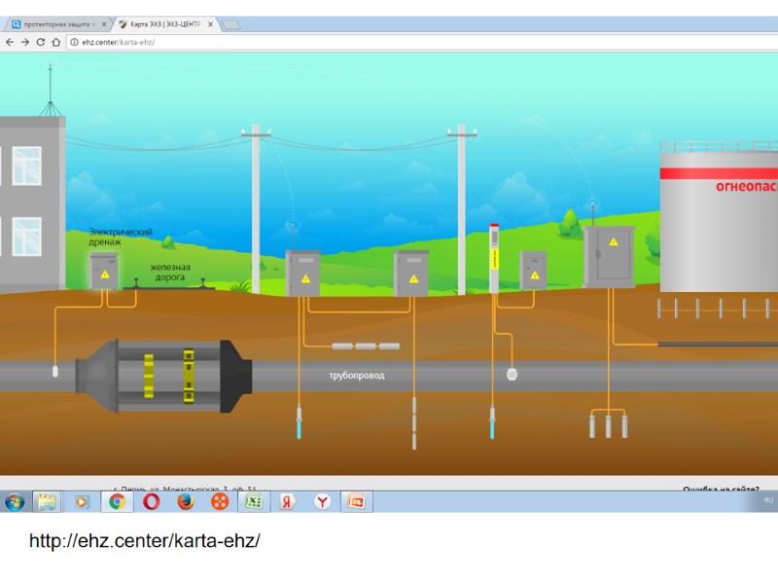
Task: Click drainage cable contact on the pipeline
Action: (55, 371)
